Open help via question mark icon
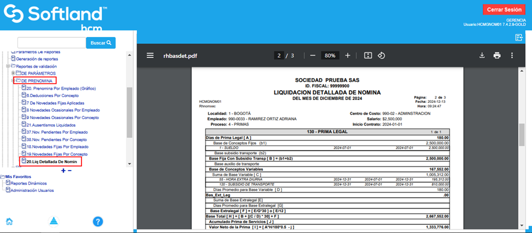The width and height of the screenshot is (532, 233). click(x=98, y=221)
